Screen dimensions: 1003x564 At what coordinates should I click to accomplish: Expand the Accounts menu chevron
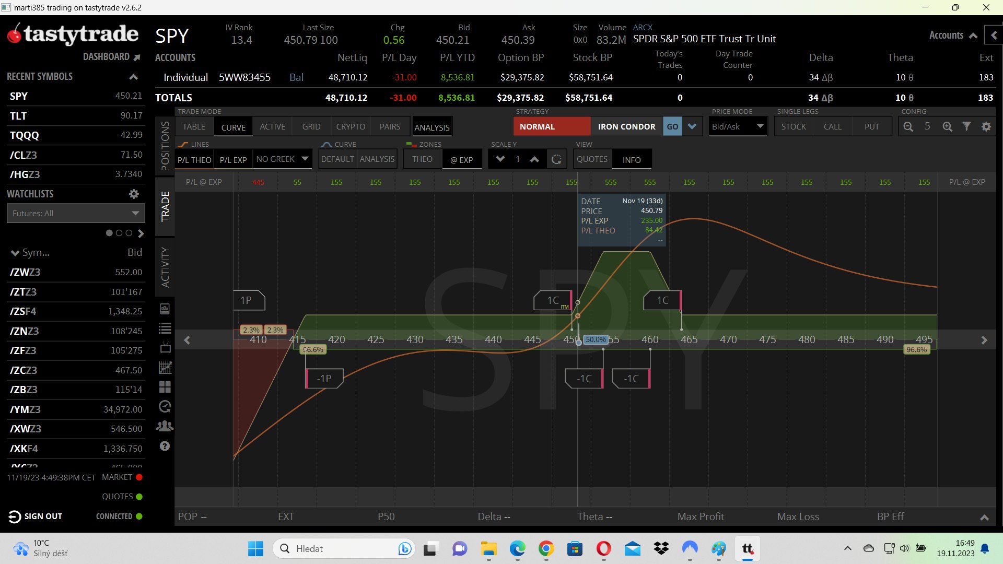tap(973, 36)
